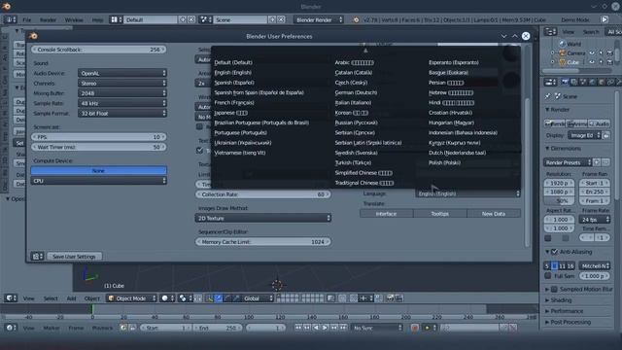Open the Images Draw Method 2D Texture dropdown
Viewport: 622px width, 350px height.
tap(263, 218)
